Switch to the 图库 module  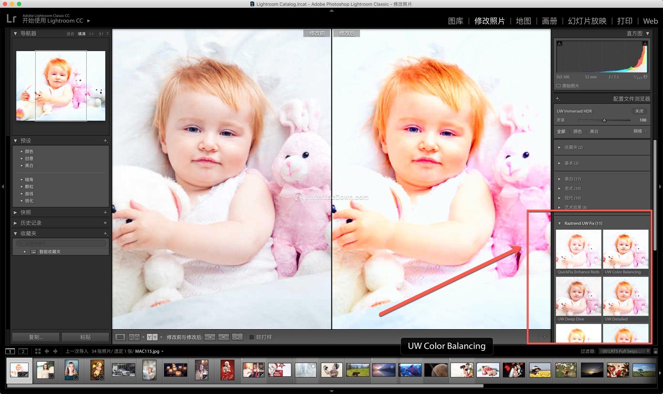click(456, 21)
